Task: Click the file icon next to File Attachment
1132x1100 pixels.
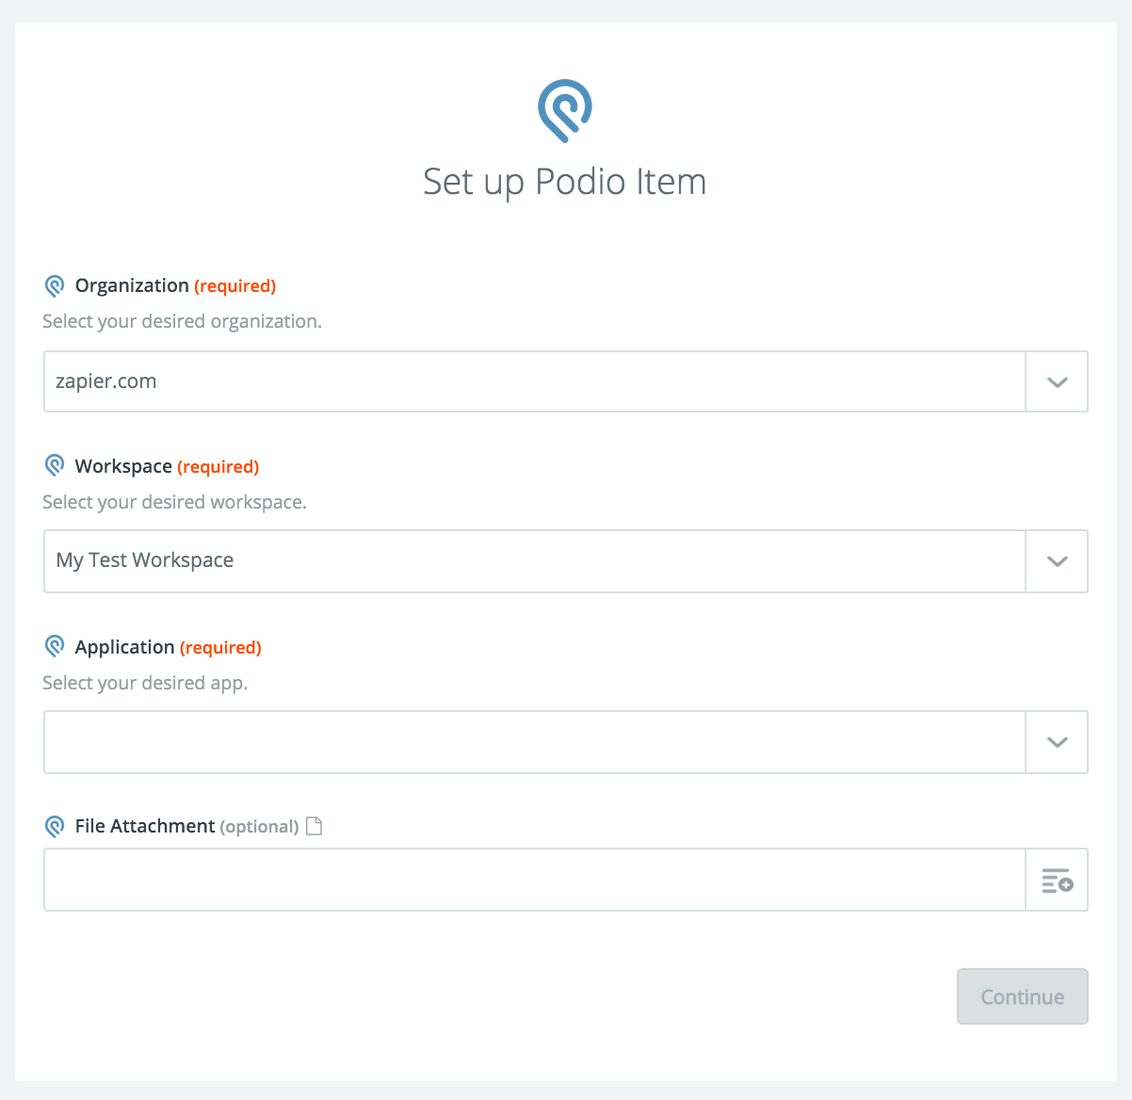Action: tap(315, 826)
